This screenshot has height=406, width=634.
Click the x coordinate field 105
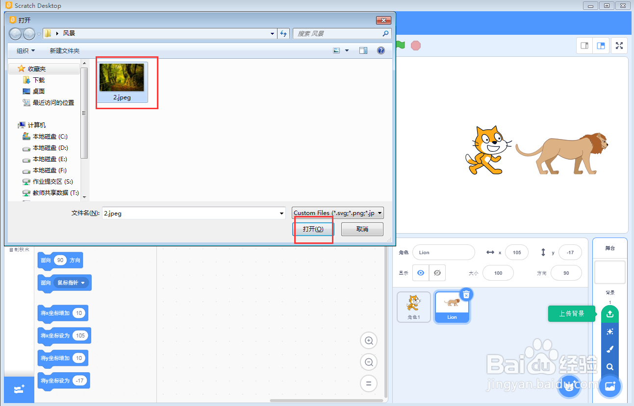click(517, 252)
